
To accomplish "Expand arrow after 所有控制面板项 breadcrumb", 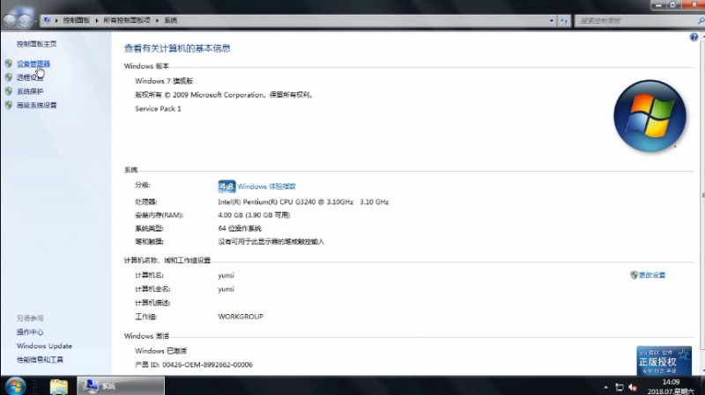I will pos(158,20).
